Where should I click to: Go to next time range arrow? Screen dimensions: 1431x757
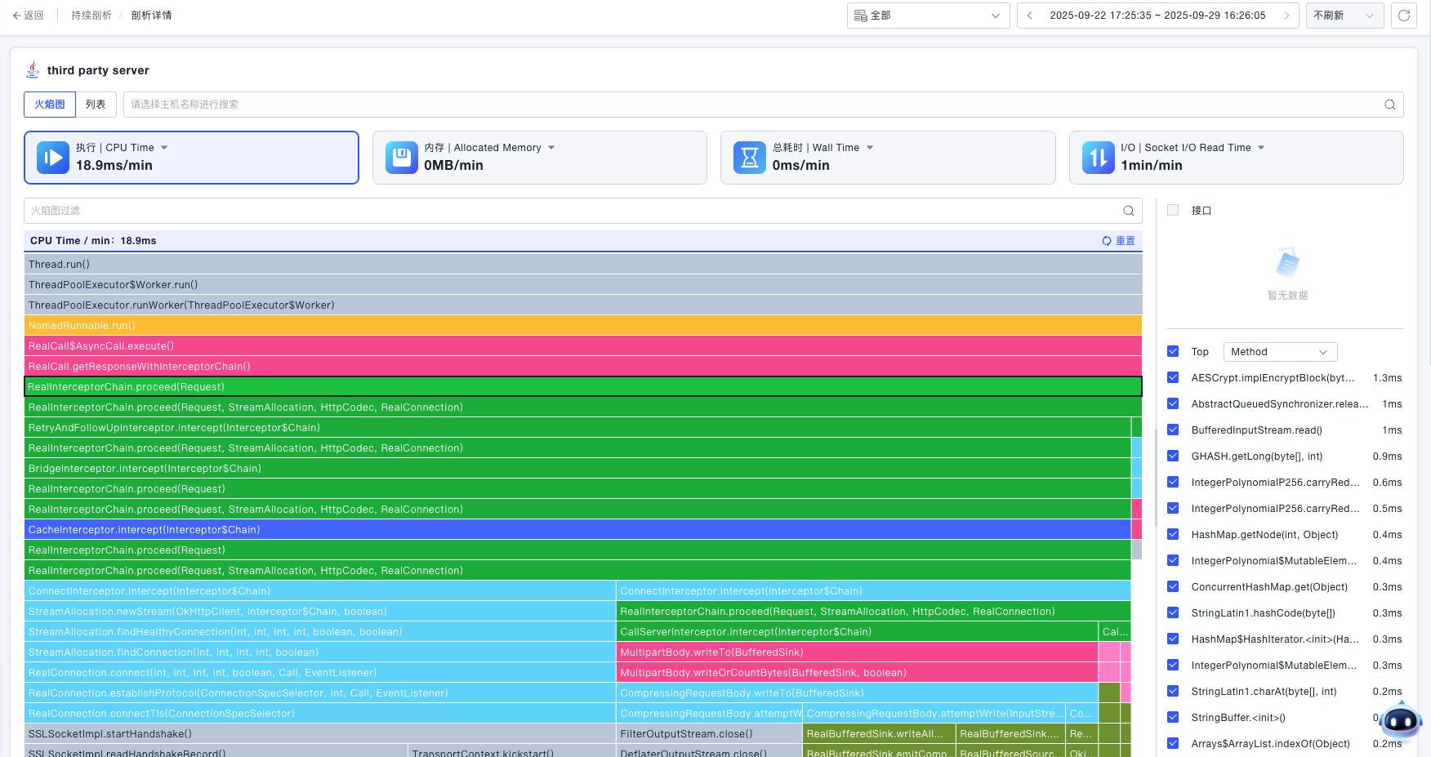tap(1286, 16)
